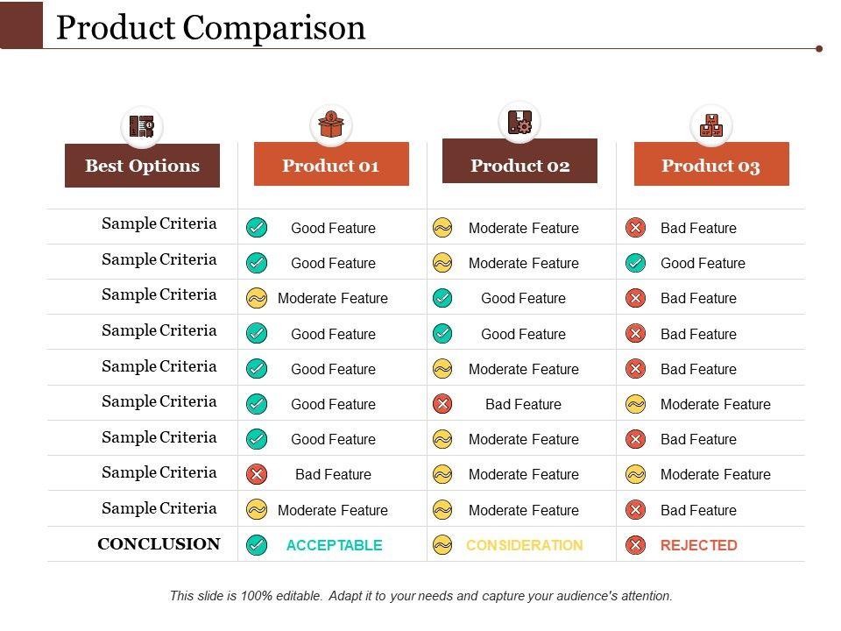Click the yellow wave icon beside CONSIDERATION
Viewport: 841px width, 631px height.
[442, 545]
